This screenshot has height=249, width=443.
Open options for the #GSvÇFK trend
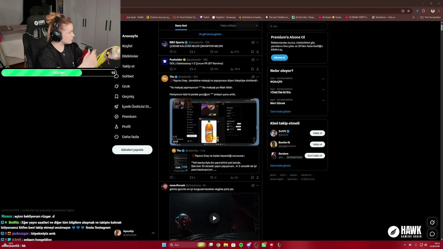[323, 79]
